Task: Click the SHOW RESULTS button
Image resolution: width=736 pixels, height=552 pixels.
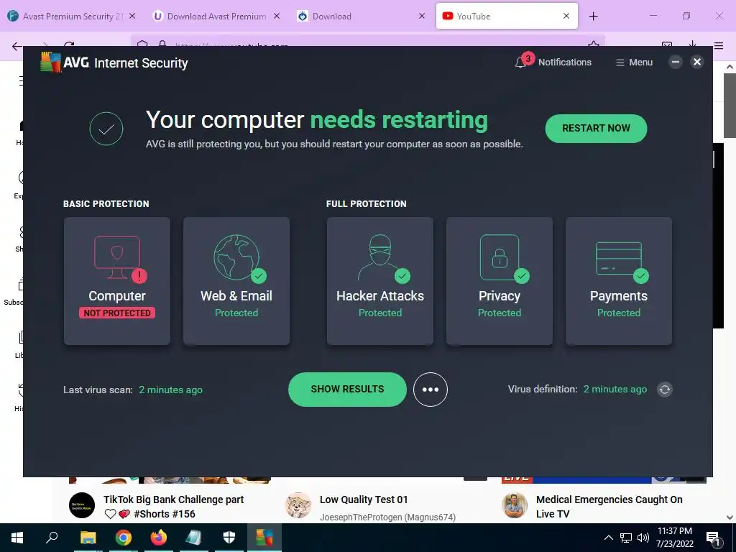Action: 347,389
